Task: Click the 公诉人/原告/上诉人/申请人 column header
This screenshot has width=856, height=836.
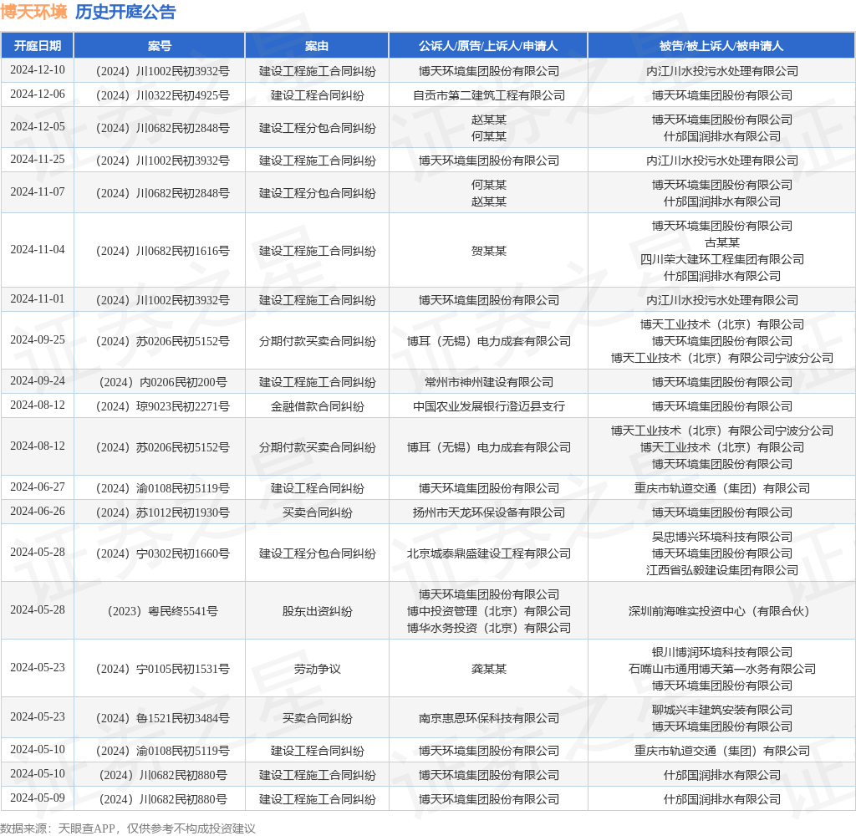Action: [x=488, y=46]
